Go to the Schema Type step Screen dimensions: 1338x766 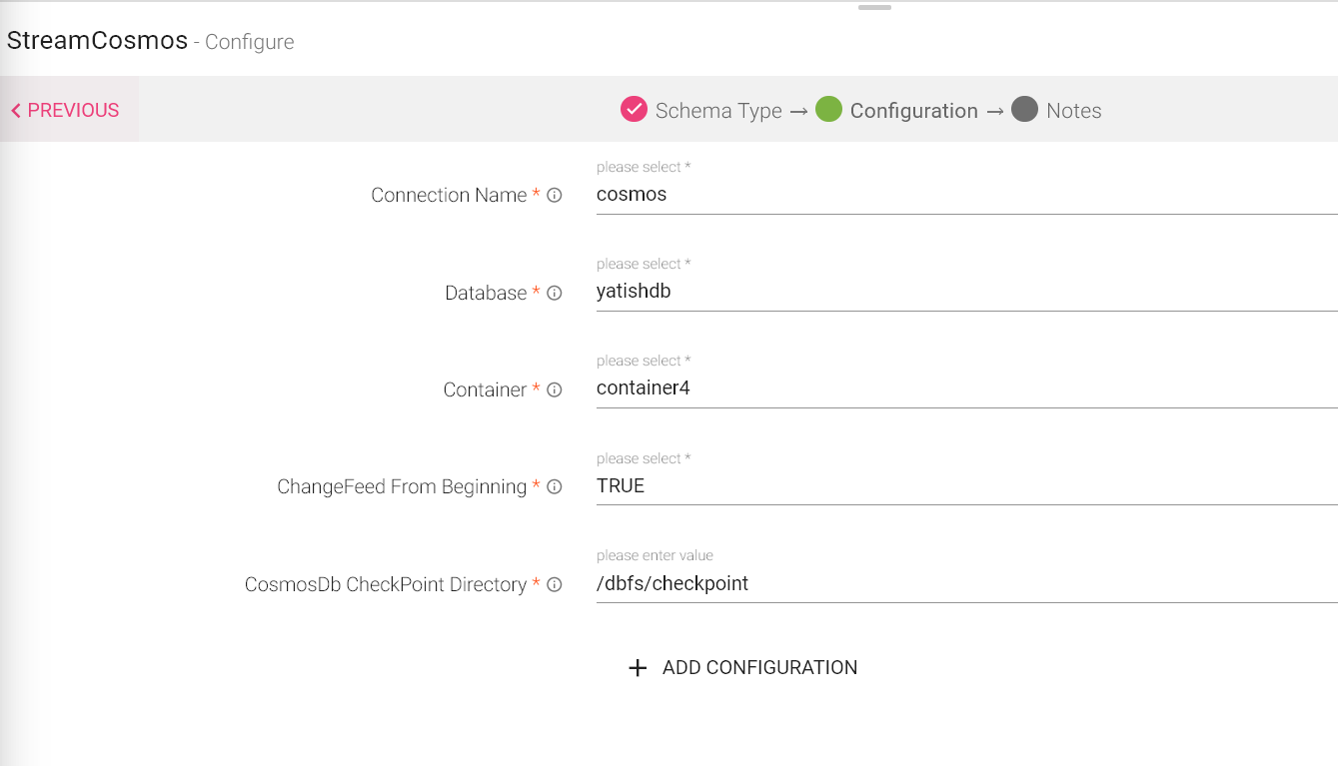tap(718, 111)
